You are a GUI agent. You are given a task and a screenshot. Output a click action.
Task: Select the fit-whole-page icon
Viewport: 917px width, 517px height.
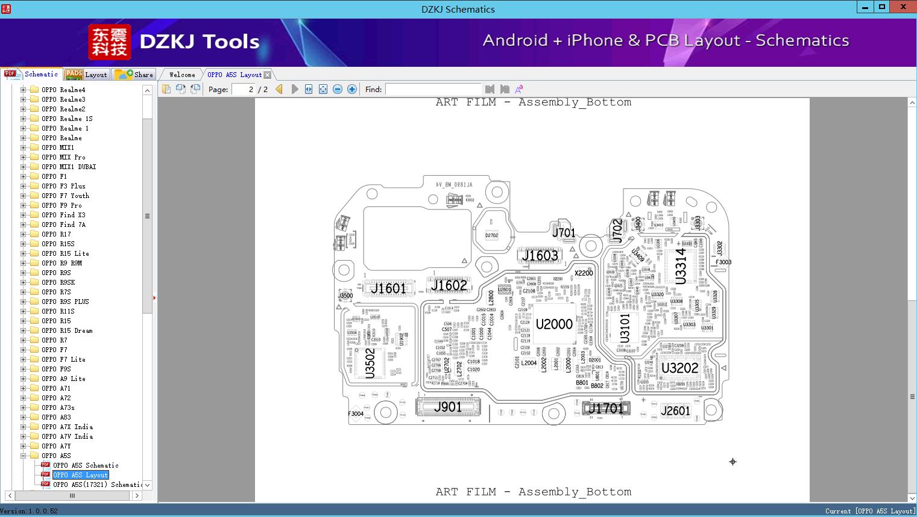[323, 88]
